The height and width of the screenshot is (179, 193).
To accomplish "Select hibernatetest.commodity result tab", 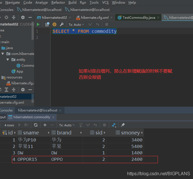I will tap(32, 117).
